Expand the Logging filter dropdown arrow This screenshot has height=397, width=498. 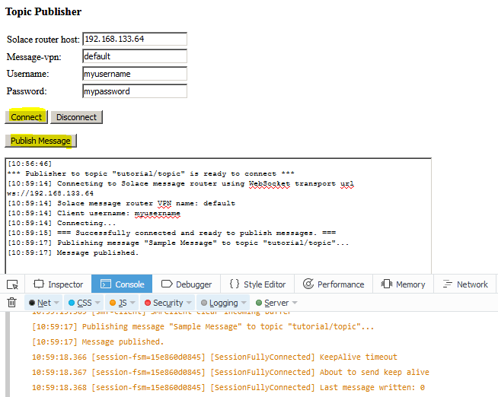244,303
